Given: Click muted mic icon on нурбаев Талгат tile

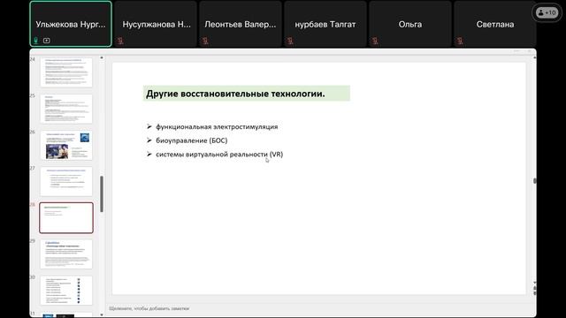Looking at the screenshot, I should (290, 42).
